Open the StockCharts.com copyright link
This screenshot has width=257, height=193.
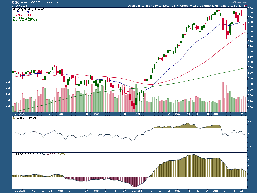tap(235, 2)
